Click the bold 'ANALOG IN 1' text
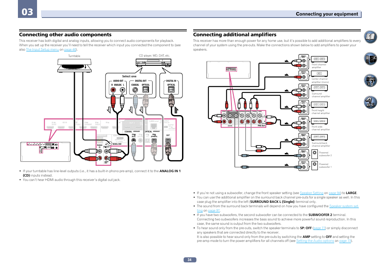The width and height of the screenshot is (380, 269). (170, 171)
